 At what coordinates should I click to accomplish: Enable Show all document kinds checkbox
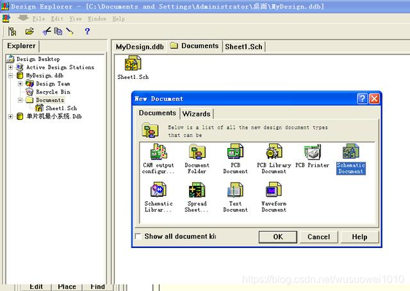click(x=138, y=237)
